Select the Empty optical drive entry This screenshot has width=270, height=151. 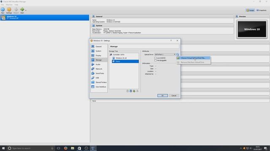click(125, 61)
